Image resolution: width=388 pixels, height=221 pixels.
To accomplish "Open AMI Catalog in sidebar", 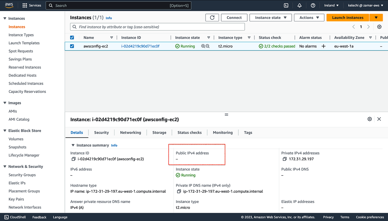I will [x=19, y=119].
